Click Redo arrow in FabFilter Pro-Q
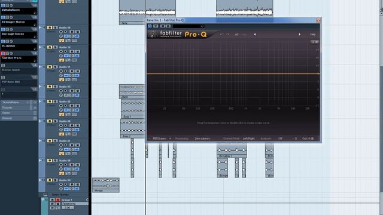Image resolution: width=383 pixels, height=215 pixels. click(x=227, y=35)
